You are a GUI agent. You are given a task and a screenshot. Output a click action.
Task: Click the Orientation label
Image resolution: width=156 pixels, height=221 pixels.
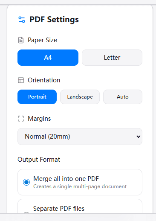coord(44,80)
